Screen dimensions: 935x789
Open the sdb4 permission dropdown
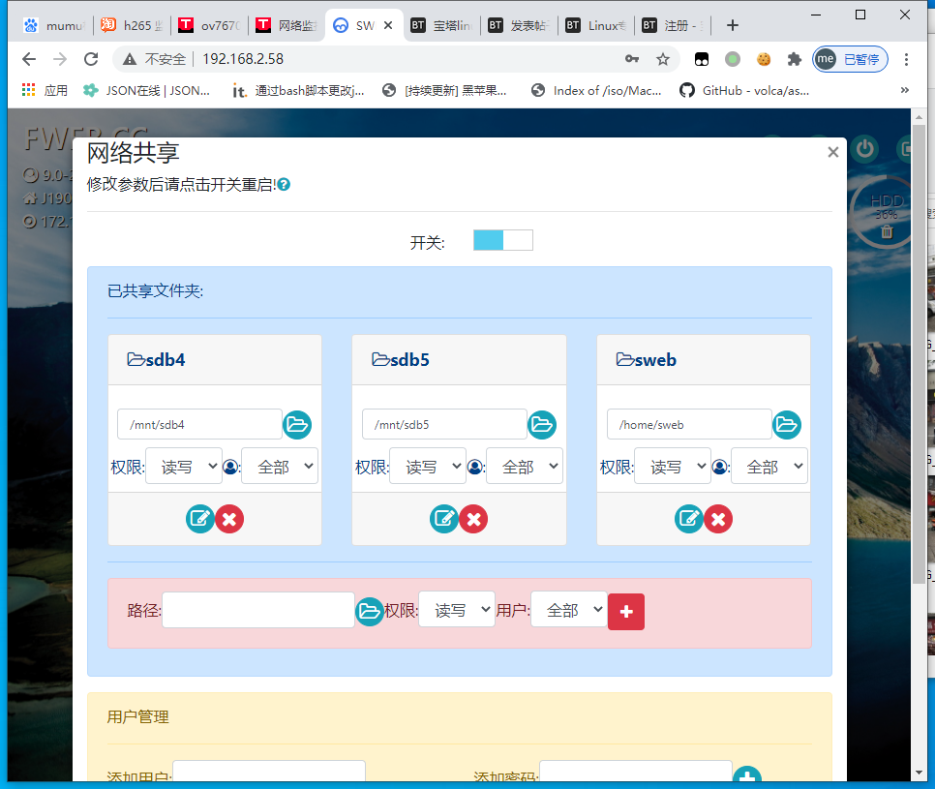(x=184, y=467)
